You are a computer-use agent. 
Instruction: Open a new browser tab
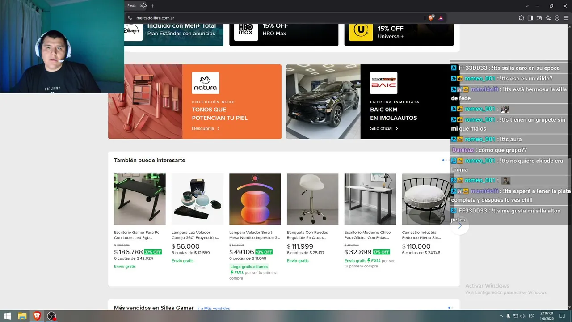(152, 6)
